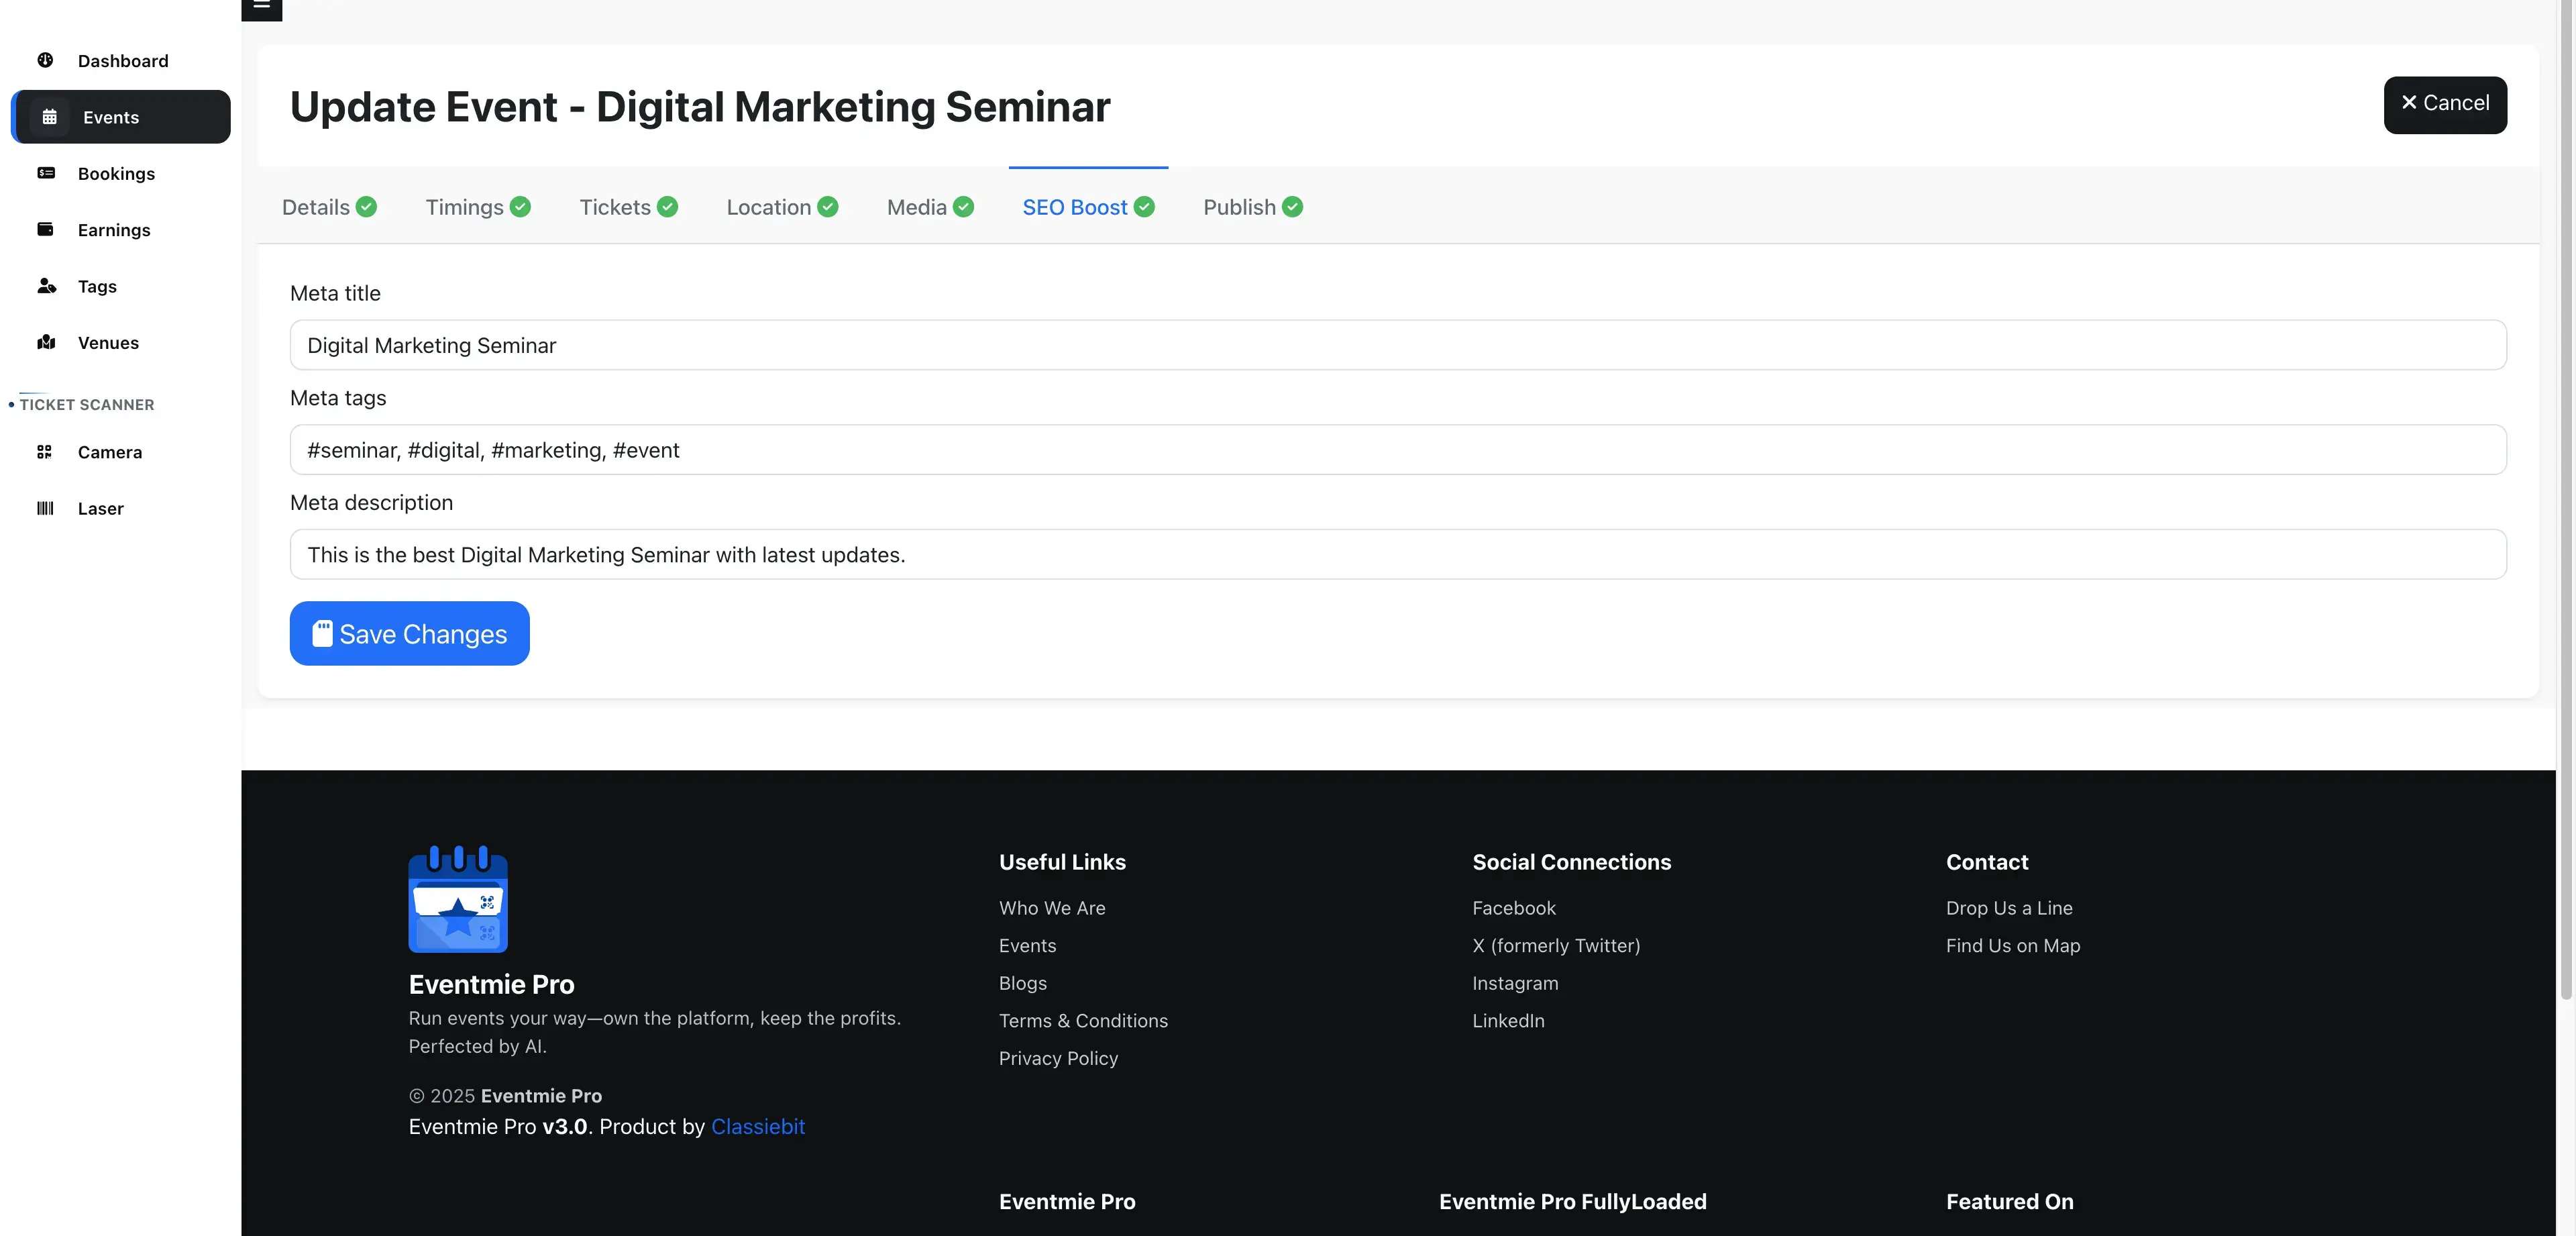
Task: Click the green checkmark beside Details
Action: [x=366, y=206]
